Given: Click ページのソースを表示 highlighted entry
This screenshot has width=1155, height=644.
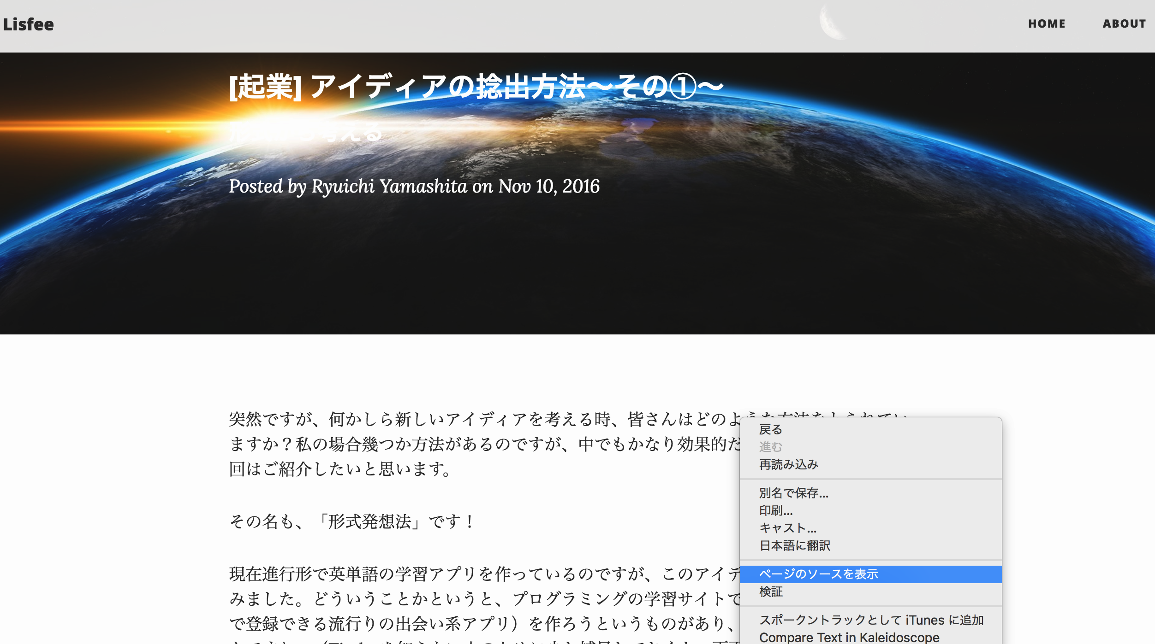Looking at the screenshot, I should (x=870, y=574).
